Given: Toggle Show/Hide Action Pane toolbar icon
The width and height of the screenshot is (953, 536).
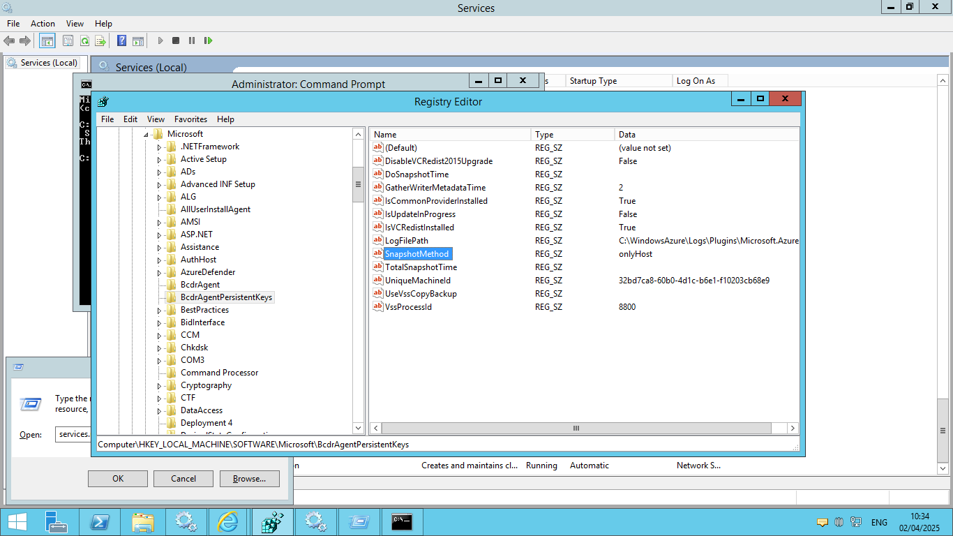Looking at the screenshot, I should pos(138,40).
